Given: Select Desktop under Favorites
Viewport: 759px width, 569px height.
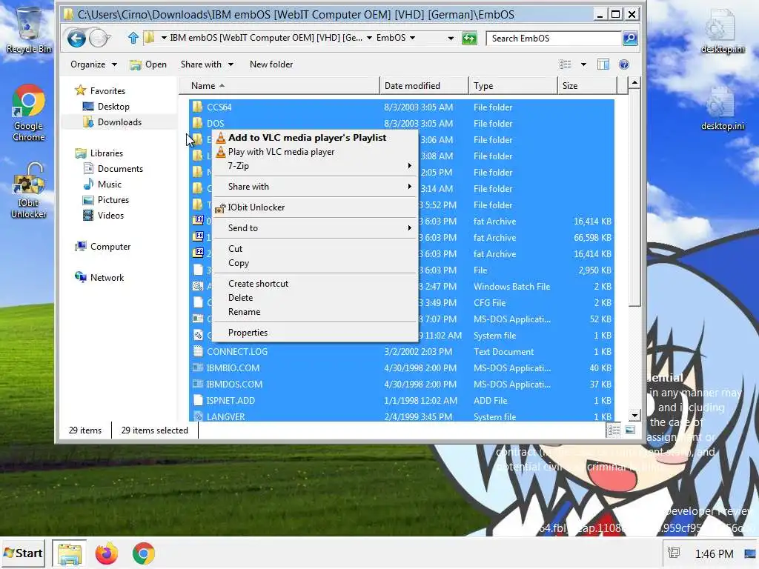Looking at the screenshot, I should coord(113,107).
